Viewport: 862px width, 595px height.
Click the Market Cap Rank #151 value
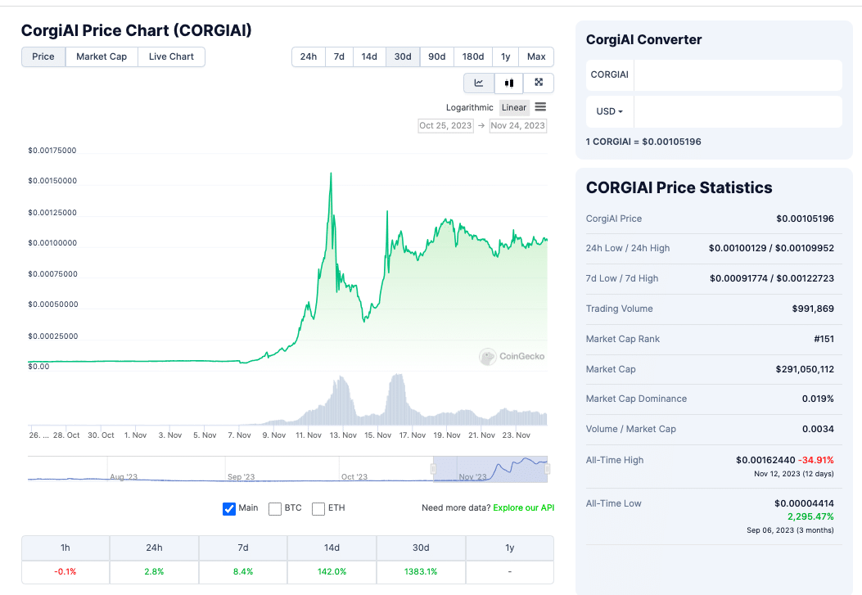[x=824, y=339]
